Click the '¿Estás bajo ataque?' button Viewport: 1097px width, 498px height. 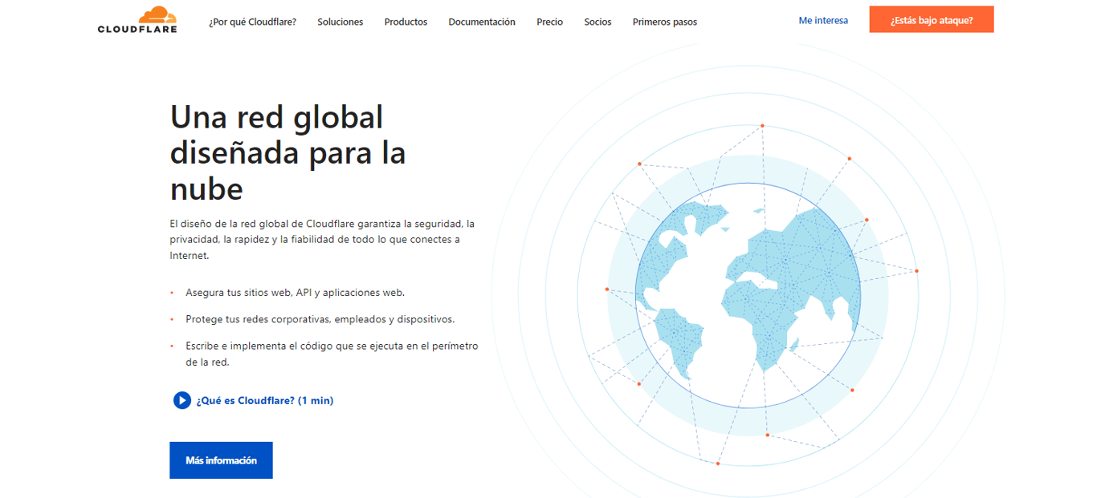931,19
